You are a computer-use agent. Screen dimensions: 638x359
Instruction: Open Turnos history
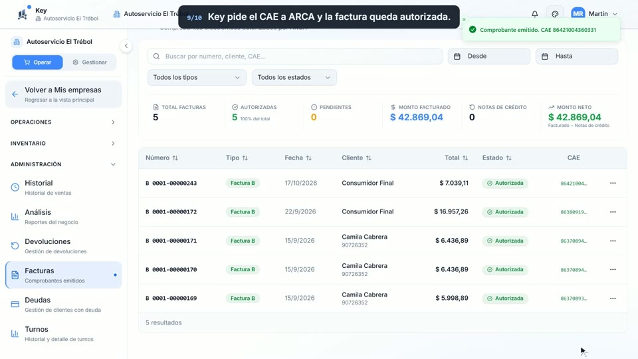(64, 334)
